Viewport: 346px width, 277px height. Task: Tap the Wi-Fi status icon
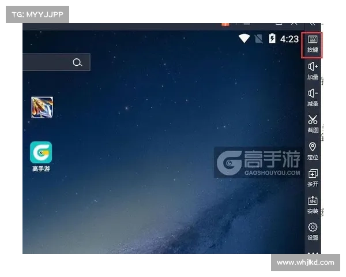pyautogui.click(x=245, y=39)
